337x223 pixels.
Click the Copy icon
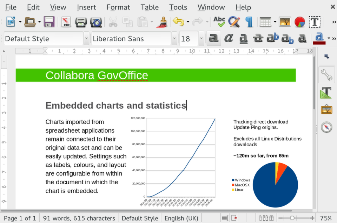click(128, 22)
